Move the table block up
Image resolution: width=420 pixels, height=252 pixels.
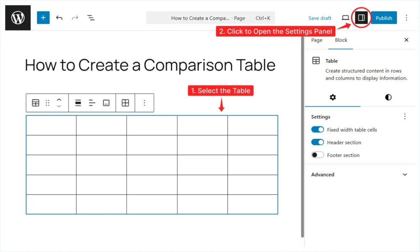point(59,100)
